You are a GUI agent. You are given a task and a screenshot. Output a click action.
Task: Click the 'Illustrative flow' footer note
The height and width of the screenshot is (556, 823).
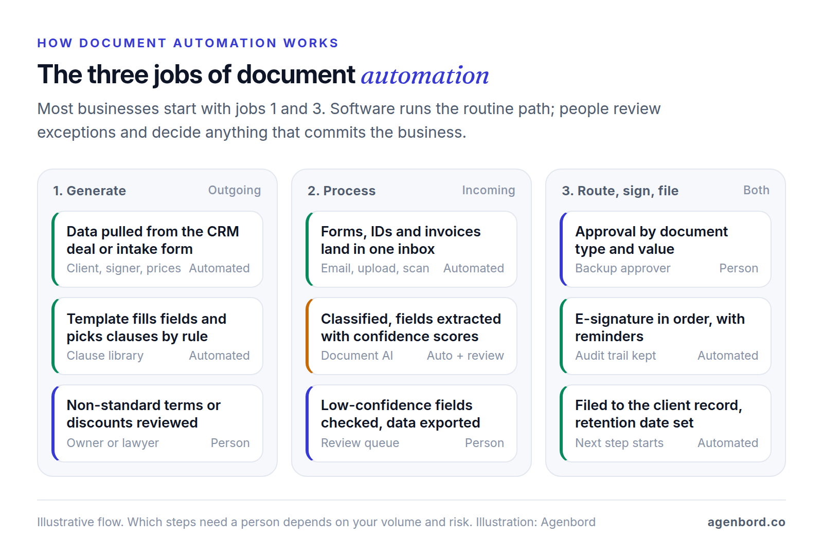click(x=316, y=522)
